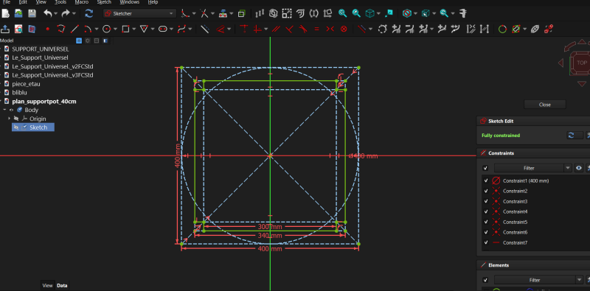590x291 pixels.
Task: Select SUPPORT_UNIVERSEL document in tree
Action: click(41, 49)
